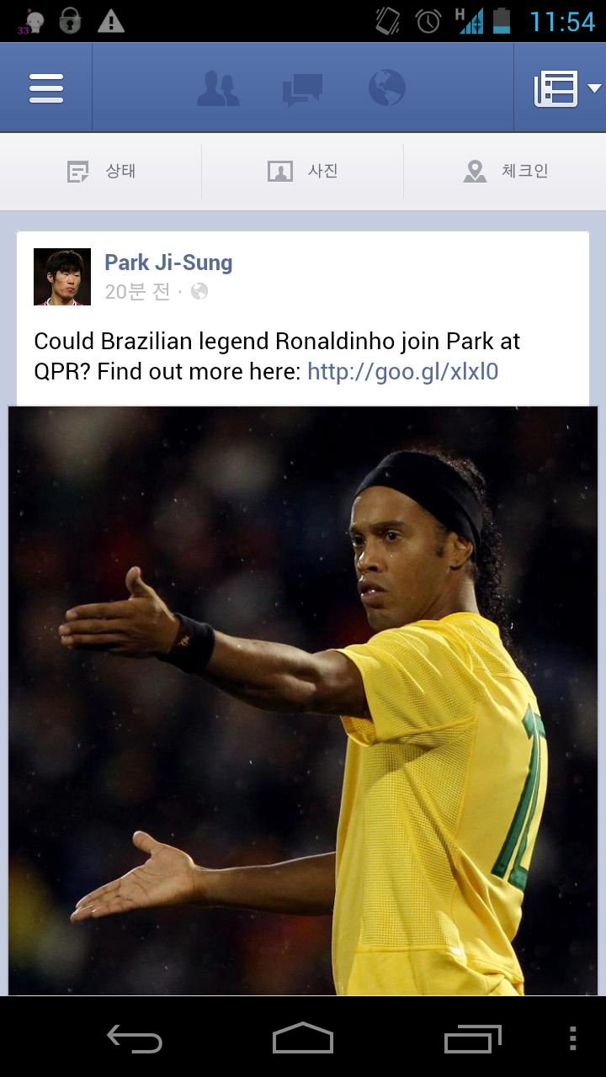
Task: Open the news feed list icon
Action: pos(555,88)
